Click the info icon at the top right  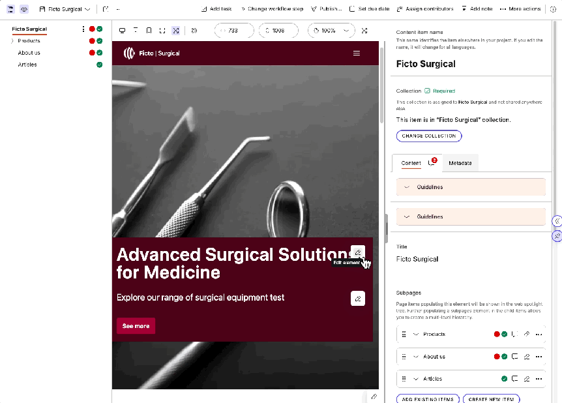[x=554, y=9]
